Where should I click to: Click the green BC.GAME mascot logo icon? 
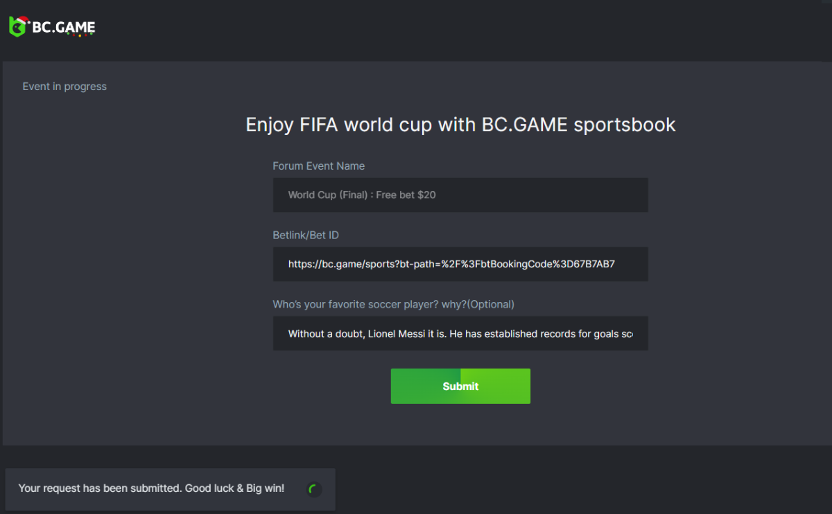click(x=18, y=28)
